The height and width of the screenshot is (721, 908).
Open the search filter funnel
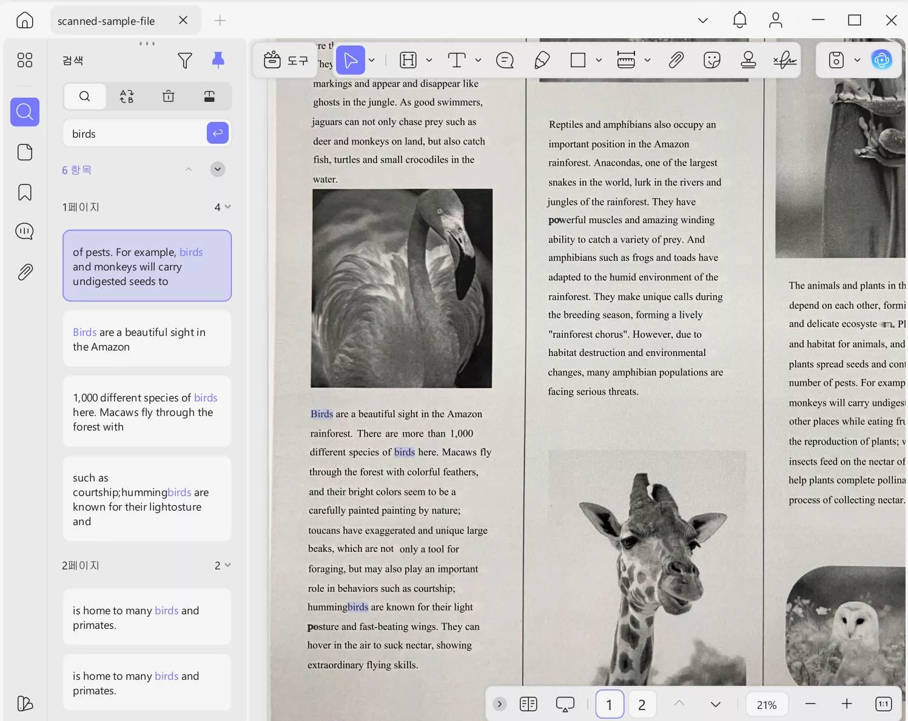pyautogui.click(x=185, y=60)
